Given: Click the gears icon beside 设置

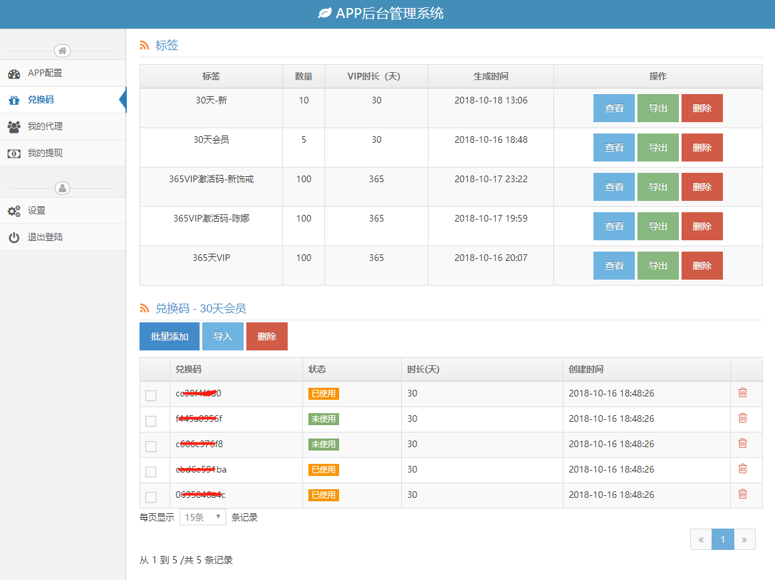Looking at the screenshot, I should (14, 211).
